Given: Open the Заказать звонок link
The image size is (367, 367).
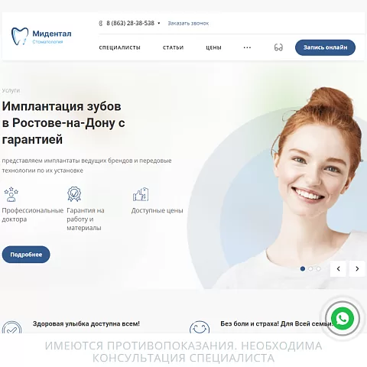Looking at the screenshot, I should coord(188,23).
